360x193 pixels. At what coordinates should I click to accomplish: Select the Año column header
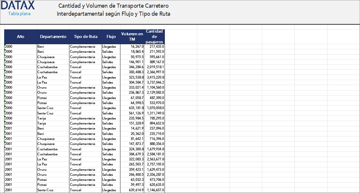(x=20, y=36)
